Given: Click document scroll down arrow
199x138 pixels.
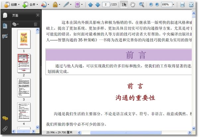Looking at the screenshot, I should [194, 128].
